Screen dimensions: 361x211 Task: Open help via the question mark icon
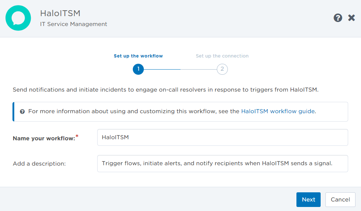pyautogui.click(x=338, y=18)
